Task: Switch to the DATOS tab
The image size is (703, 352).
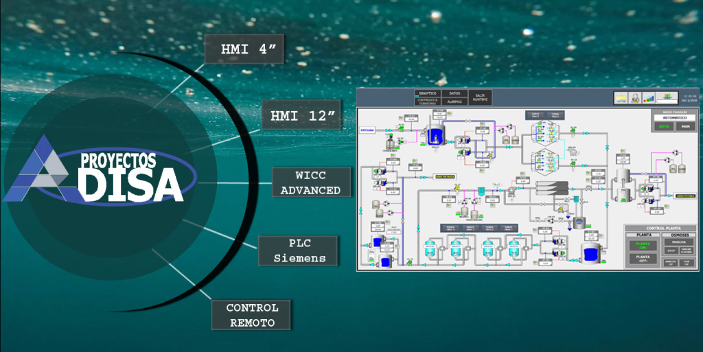Action: click(454, 93)
